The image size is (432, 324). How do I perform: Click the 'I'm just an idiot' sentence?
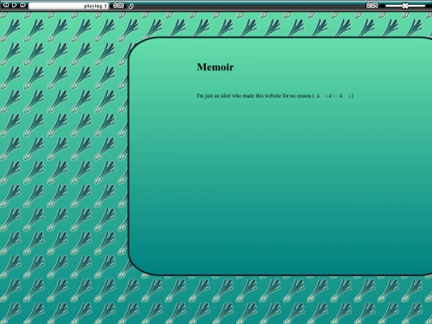275,96
